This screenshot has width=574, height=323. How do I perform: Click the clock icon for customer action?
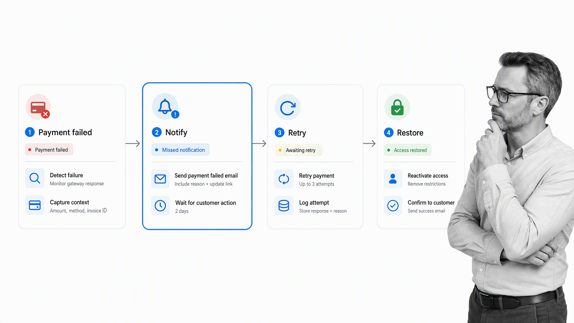point(160,206)
